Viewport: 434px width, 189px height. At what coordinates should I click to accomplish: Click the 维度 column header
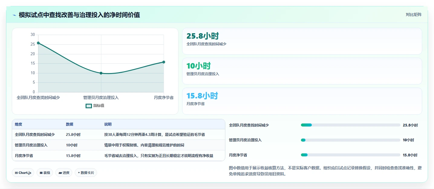tap(18, 124)
